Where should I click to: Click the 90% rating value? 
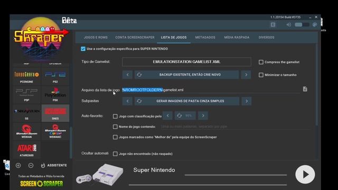[x=189, y=116]
